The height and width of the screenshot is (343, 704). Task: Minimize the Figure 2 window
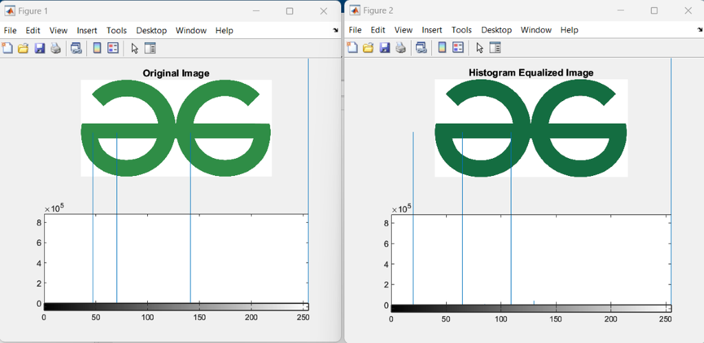tap(621, 11)
